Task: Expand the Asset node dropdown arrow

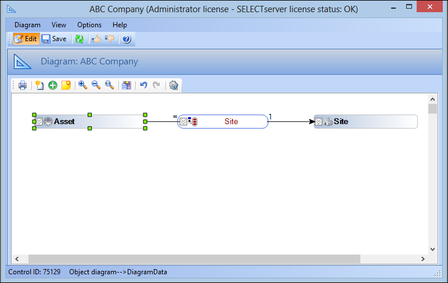Action: (x=39, y=122)
